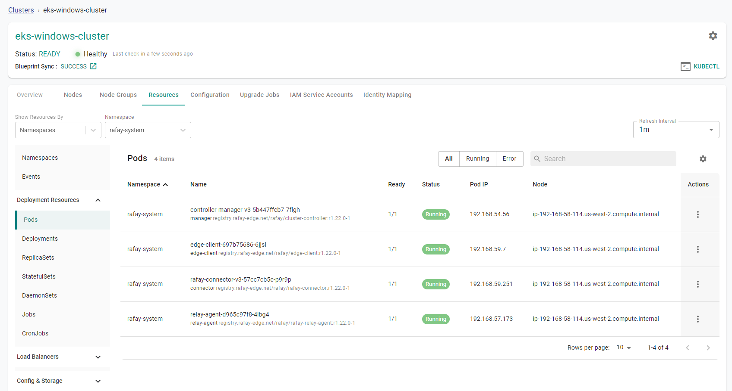The height and width of the screenshot is (391, 732).
Task: Click Clusters breadcrumb link
Action: 21,10
